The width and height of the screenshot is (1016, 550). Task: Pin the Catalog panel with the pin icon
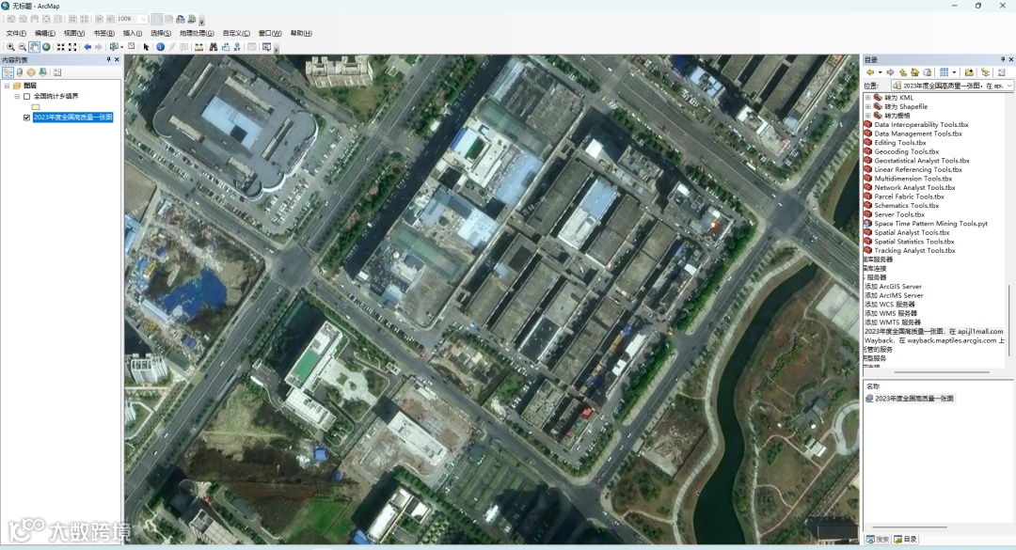(x=1003, y=59)
